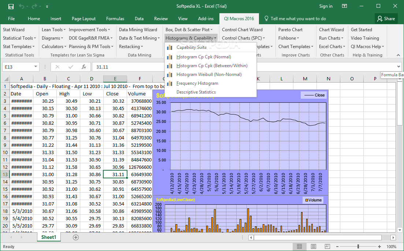
Task: Click the Normal view icon in status bar
Action: (299, 247)
